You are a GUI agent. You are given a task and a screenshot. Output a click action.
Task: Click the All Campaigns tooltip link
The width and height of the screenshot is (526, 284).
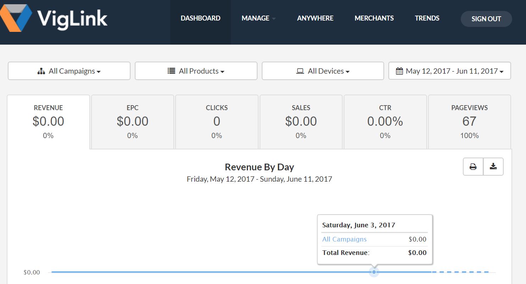click(344, 239)
